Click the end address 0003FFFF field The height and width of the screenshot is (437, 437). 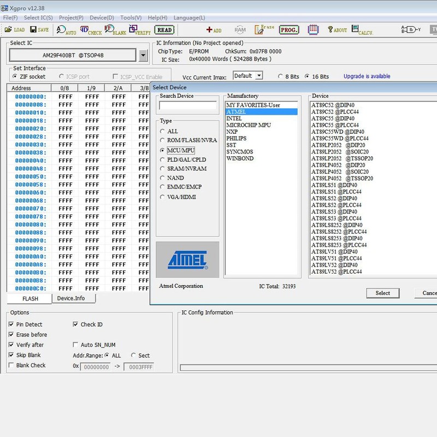pos(139,367)
